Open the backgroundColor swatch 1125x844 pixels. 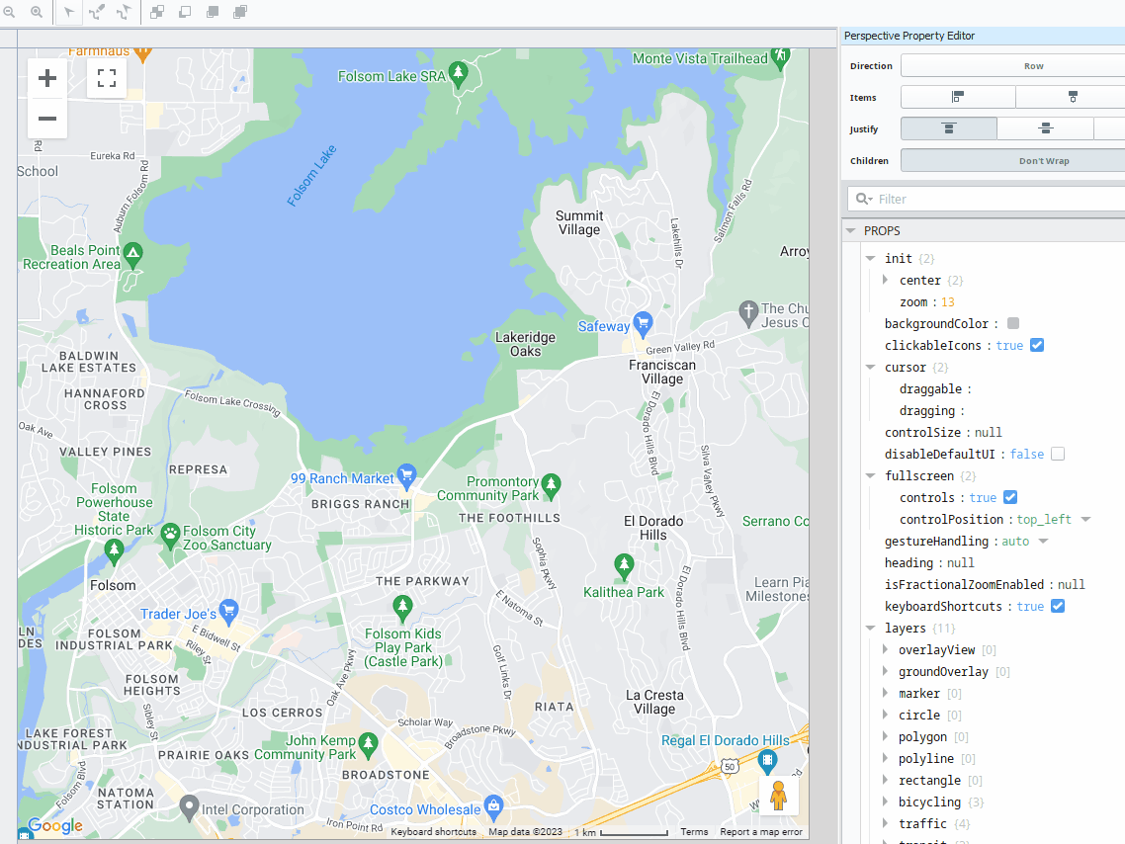tap(1013, 323)
